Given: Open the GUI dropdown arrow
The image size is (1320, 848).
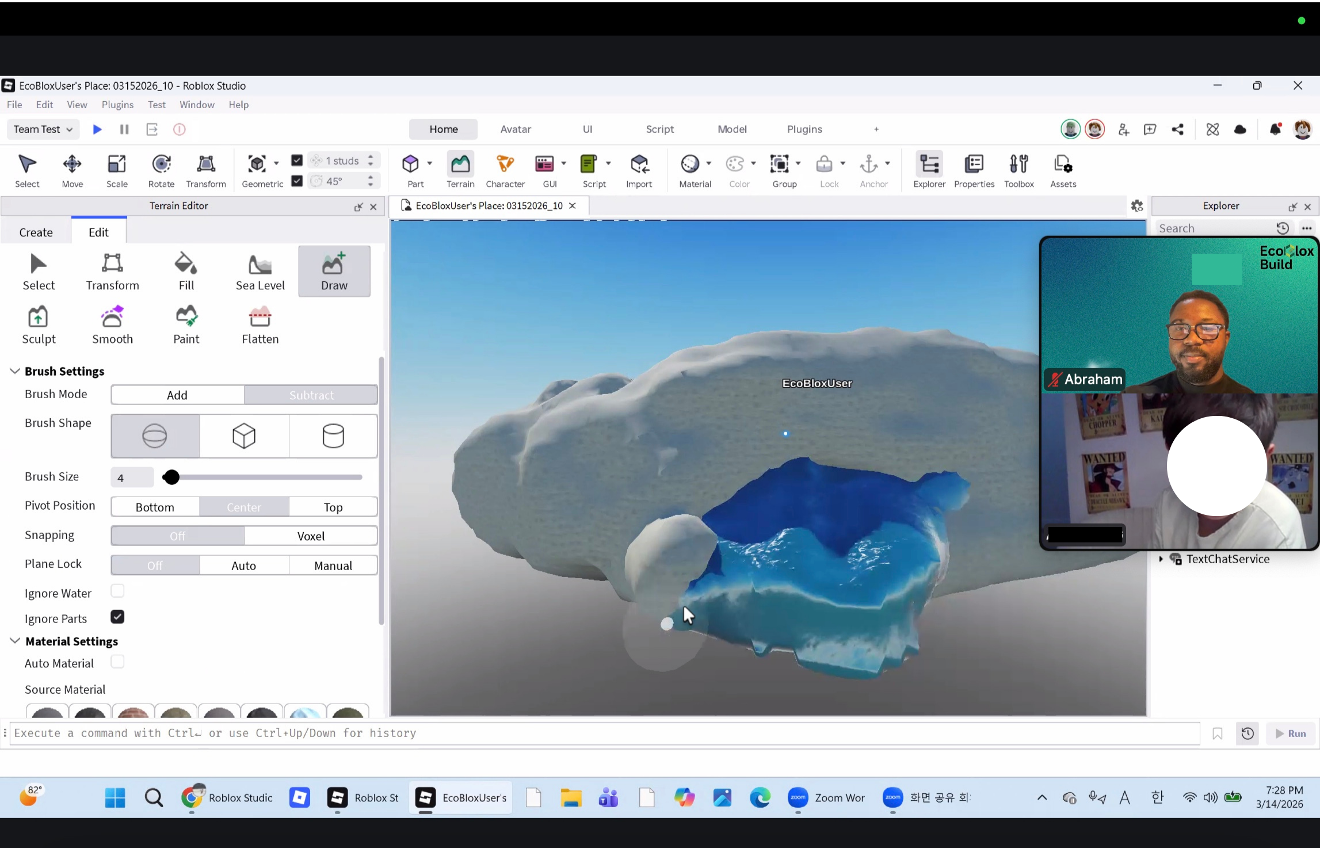Looking at the screenshot, I should coord(564,163).
